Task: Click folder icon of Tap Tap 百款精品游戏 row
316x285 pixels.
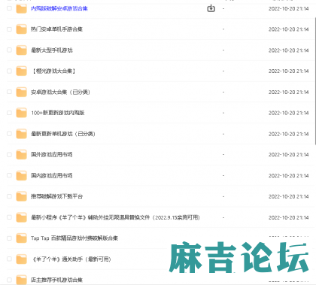Action: click(x=21, y=238)
